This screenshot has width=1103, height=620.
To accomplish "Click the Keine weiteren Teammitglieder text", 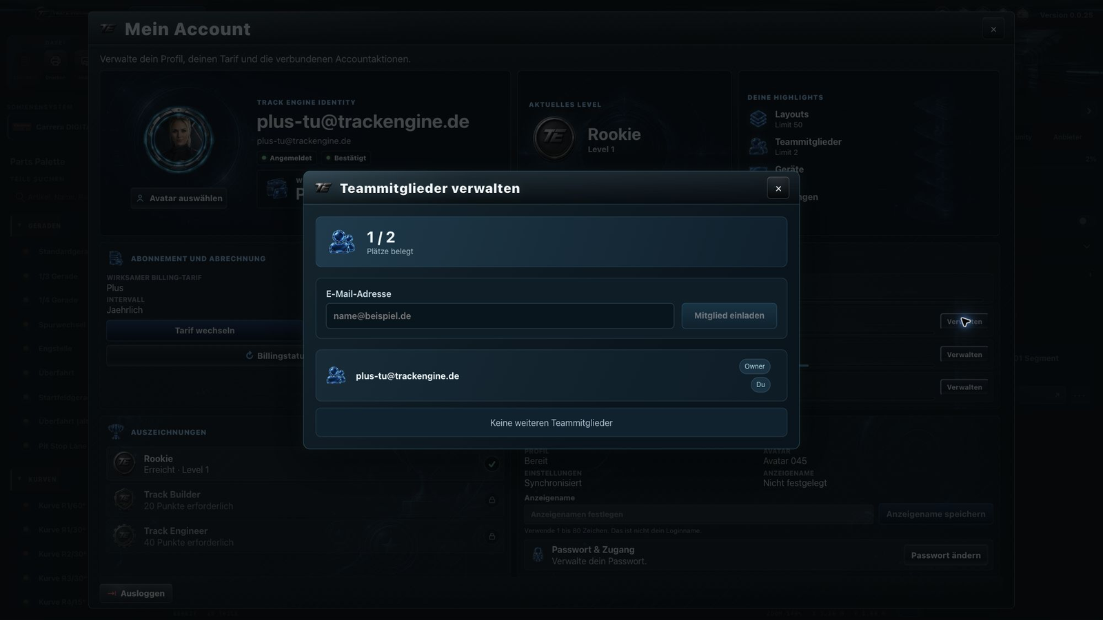I will pos(551,423).
